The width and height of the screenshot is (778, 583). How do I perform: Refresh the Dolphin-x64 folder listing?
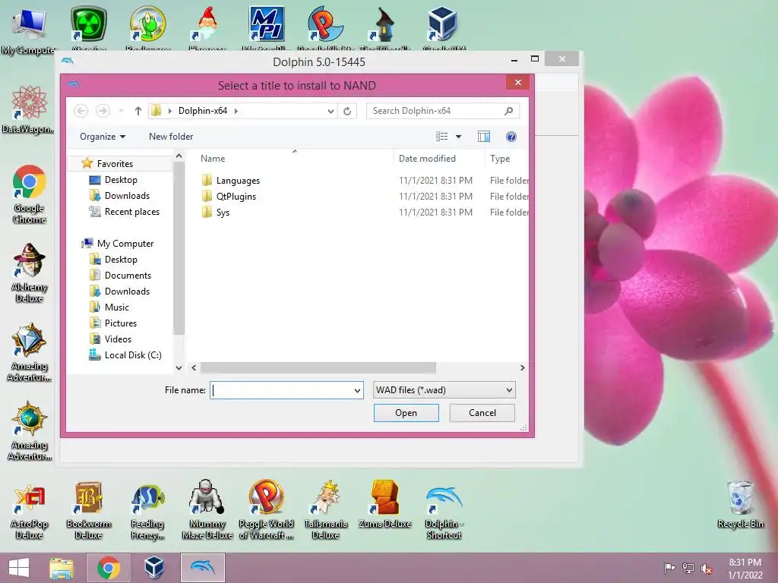click(347, 111)
